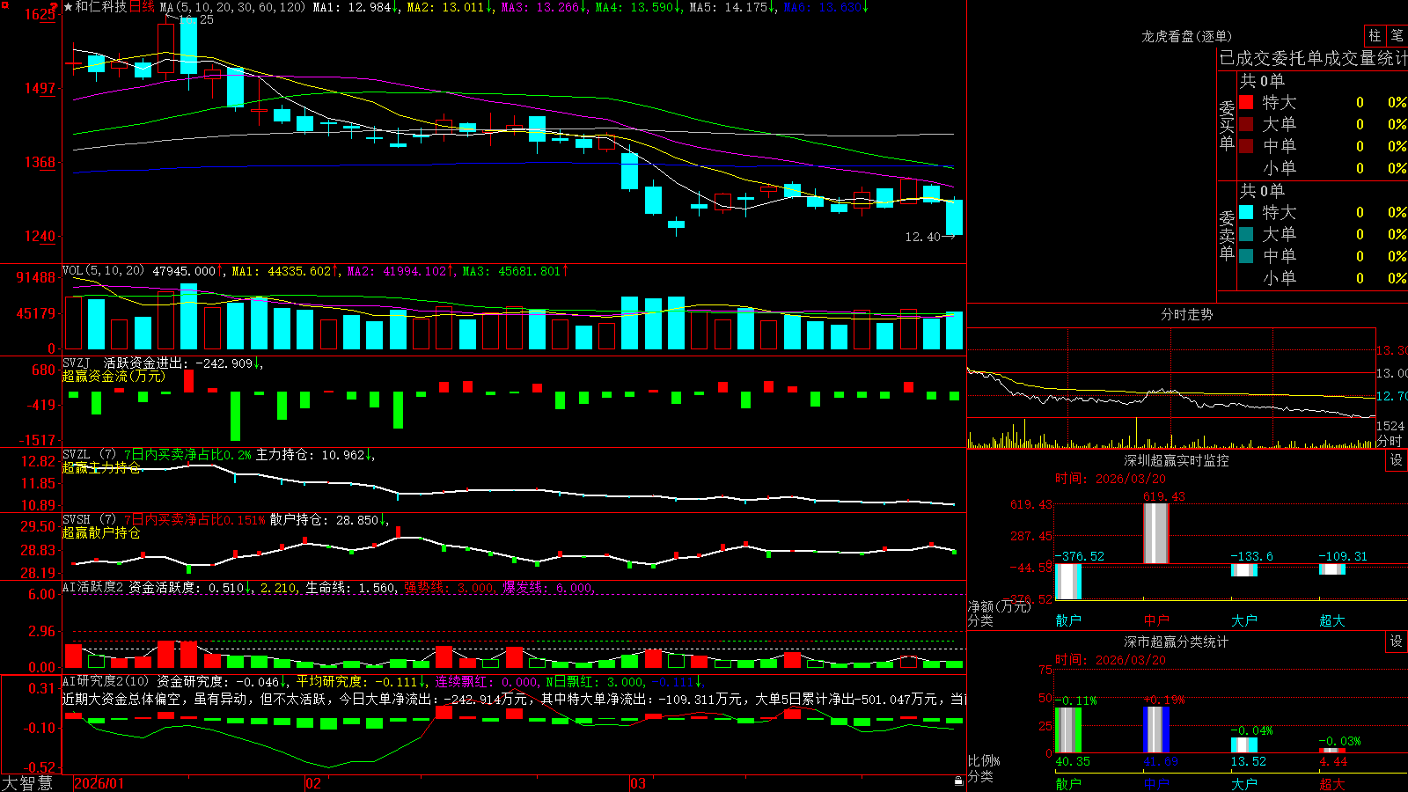Screen dimensions: 1408x792
Task: Select the 超大 category in realtime monitor
Action: (1332, 620)
